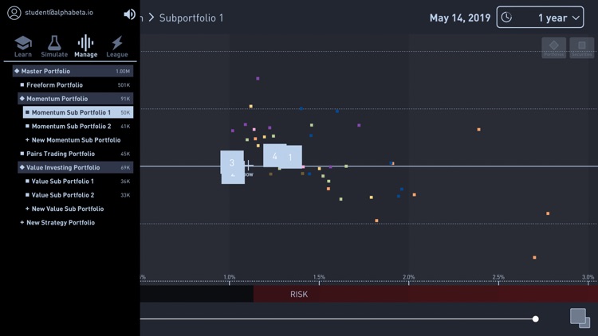Click Subportfolio 1 breadcrumb
The width and height of the screenshot is (598, 336).
[191, 18]
